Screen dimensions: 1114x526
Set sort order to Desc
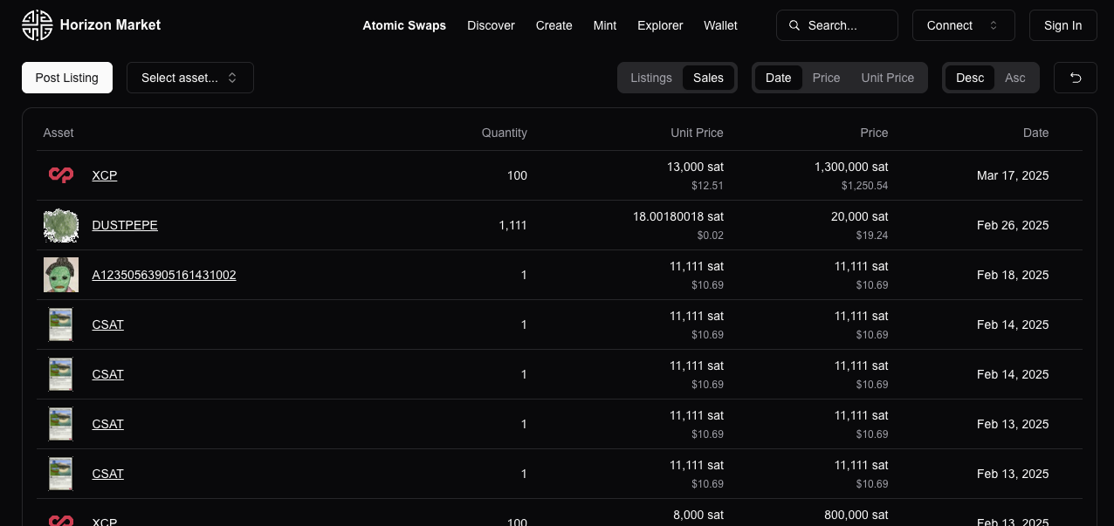point(970,78)
